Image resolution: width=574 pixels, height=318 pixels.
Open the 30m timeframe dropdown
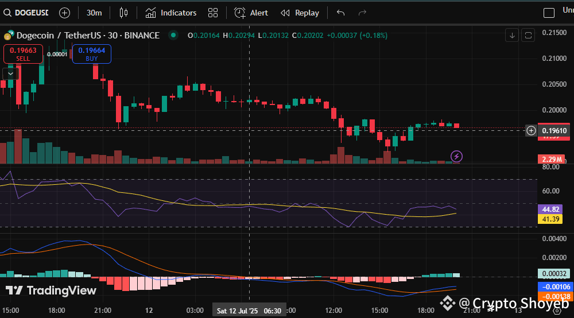click(94, 13)
